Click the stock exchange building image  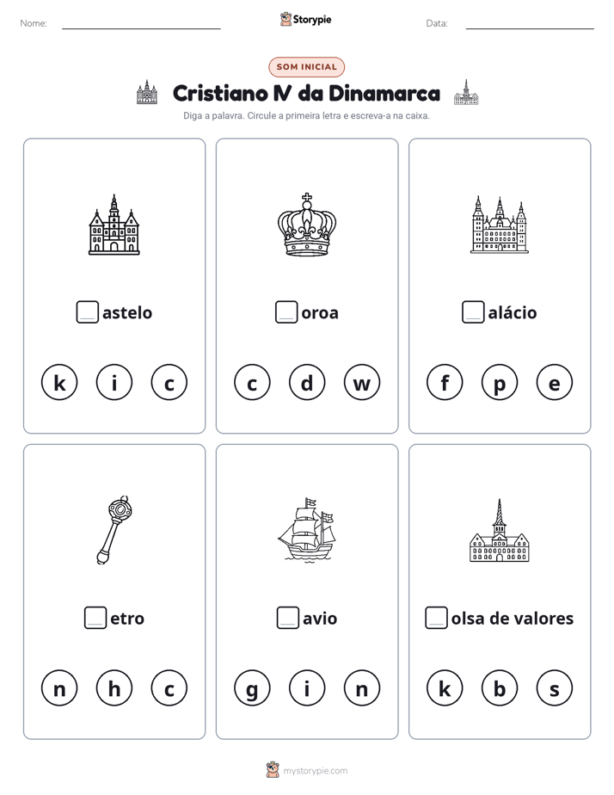point(500,530)
